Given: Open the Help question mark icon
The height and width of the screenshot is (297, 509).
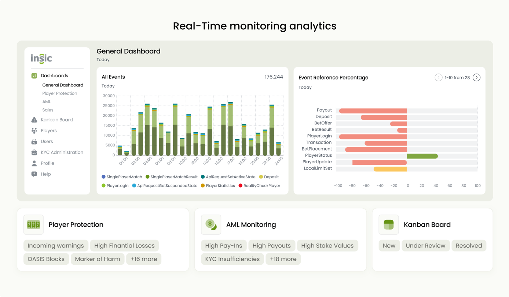Looking at the screenshot, I should pyautogui.click(x=34, y=174).
